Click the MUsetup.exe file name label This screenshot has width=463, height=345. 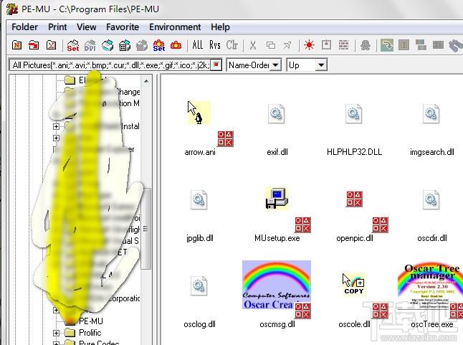click(277, 238)
